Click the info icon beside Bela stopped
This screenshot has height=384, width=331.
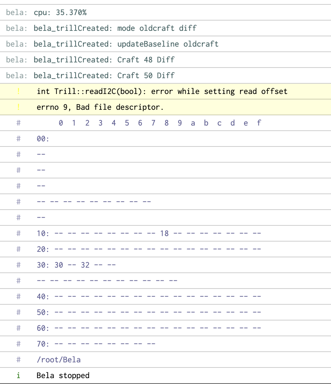coord(18,375)
